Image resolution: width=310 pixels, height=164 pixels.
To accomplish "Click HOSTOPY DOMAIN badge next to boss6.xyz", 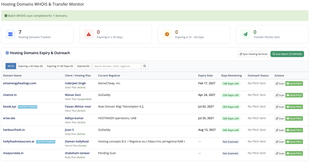I will [x=27, y=107].
